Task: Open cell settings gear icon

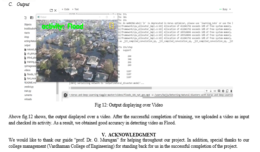Action: (223, 91)
